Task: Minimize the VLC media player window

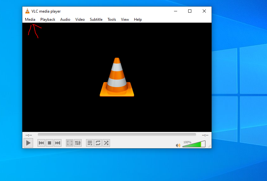Action: tap(176, 11)
